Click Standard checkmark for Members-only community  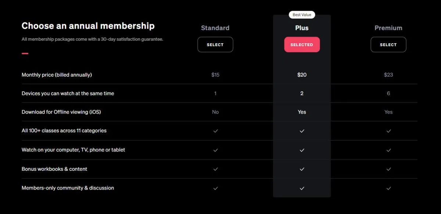click(216, 188)
